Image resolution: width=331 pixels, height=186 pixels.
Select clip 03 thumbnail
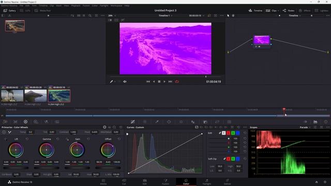(59, 96)
